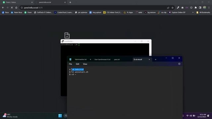Open Wi-Fi network tray icon
The image size is (212, 119).
187,116
